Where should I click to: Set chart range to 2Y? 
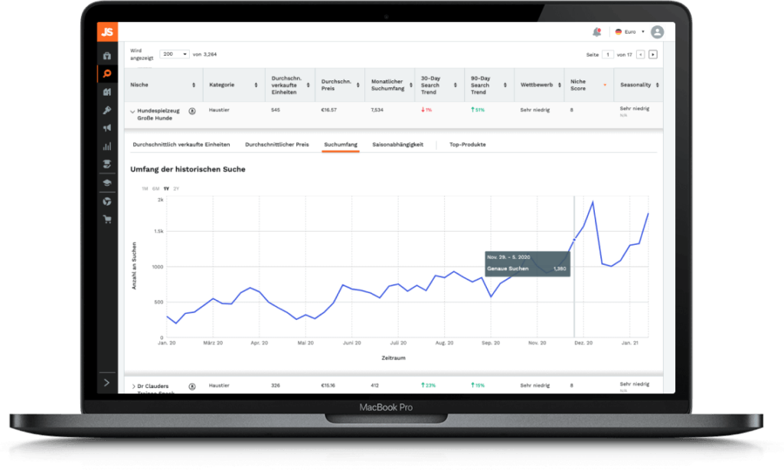(x=176, y=188)
